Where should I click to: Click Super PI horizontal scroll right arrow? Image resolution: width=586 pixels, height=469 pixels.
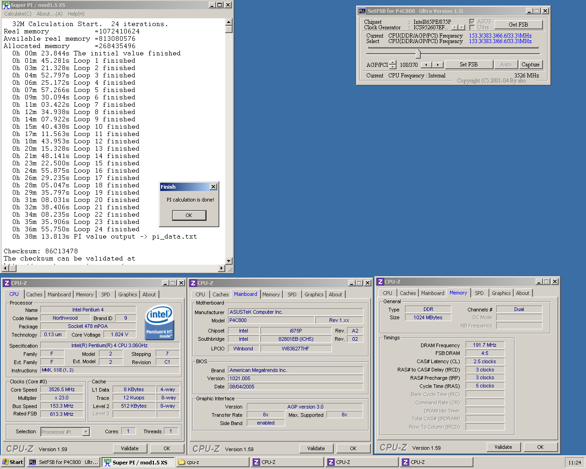tap(222, 268)
